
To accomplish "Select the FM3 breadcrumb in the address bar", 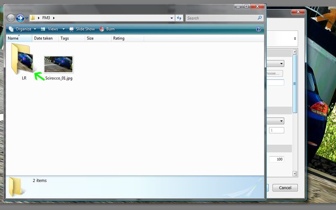I will pos(46,18).
